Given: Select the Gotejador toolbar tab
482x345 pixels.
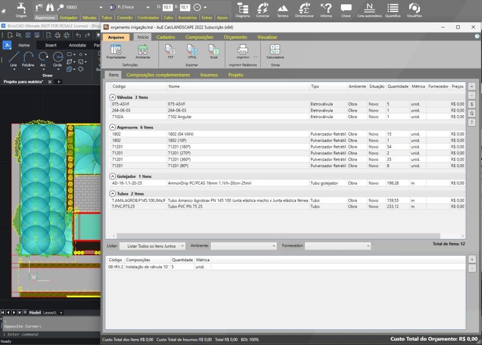Looking at the screenshot, I should (x=69, y=17).
